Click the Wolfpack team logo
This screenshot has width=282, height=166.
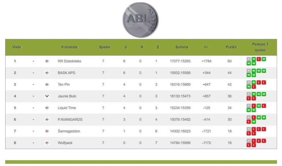coord(47,143)
